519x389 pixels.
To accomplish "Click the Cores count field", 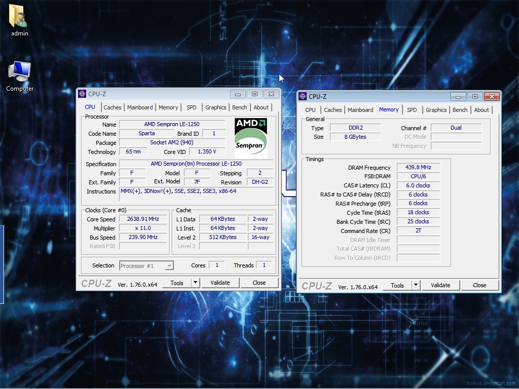I will [217, 265].
